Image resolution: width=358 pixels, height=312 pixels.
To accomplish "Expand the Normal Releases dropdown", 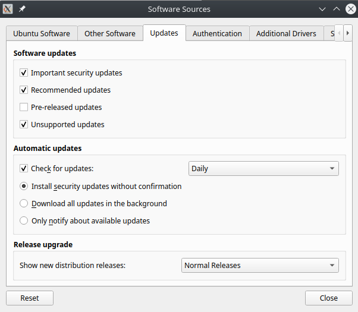I will click(x=260, y=266).
